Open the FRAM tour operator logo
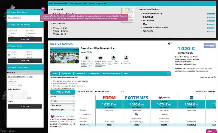 click(109, 98)
